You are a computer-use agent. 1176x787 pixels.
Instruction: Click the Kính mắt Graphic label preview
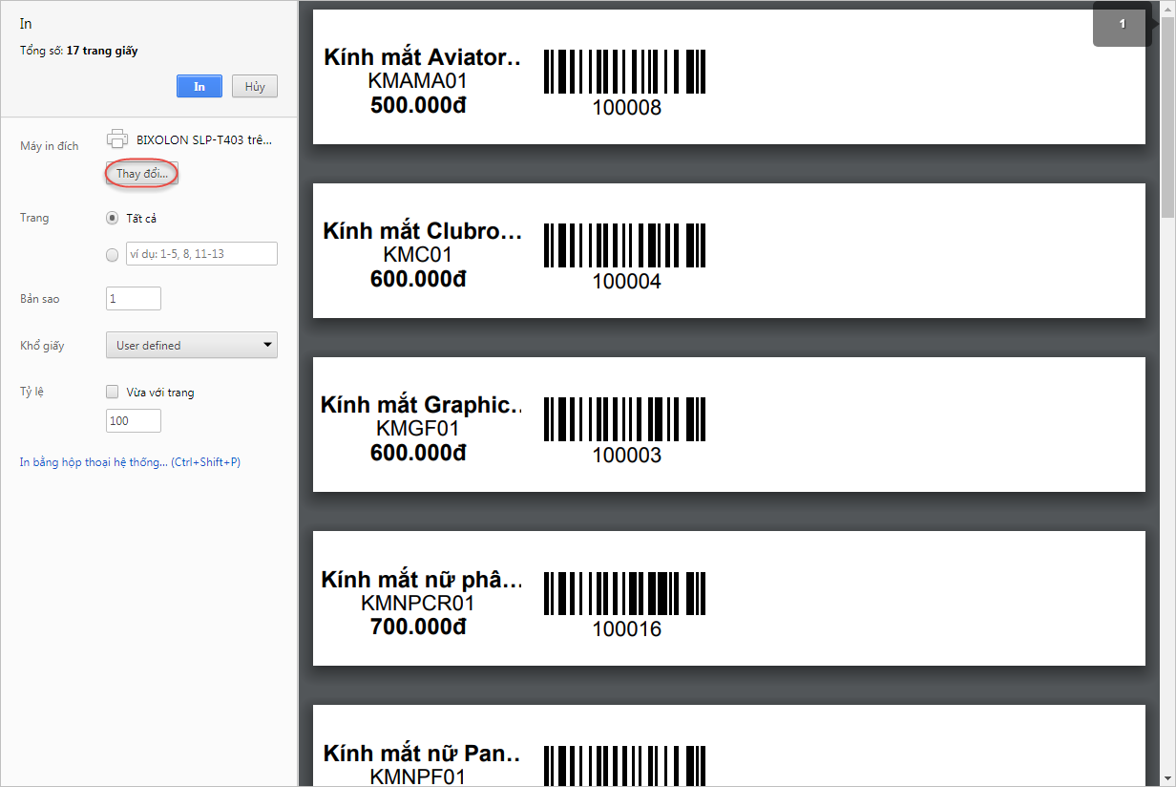point(729,424)
